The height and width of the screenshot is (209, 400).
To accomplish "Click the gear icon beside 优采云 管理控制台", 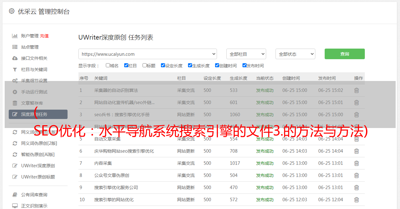I will (x=12, y=11).
